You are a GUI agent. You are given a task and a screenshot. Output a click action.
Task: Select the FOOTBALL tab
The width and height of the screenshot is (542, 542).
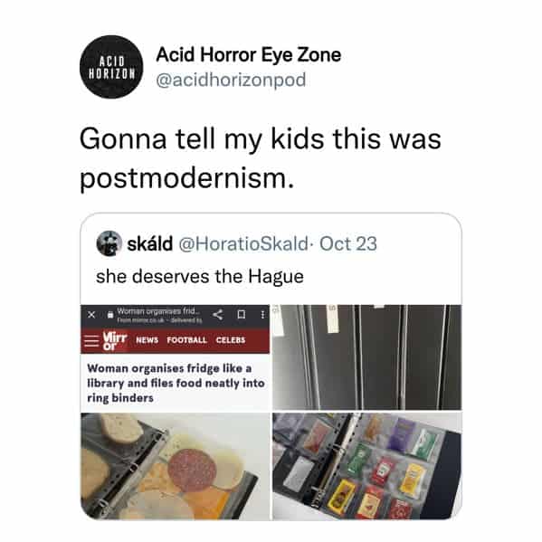186,340
